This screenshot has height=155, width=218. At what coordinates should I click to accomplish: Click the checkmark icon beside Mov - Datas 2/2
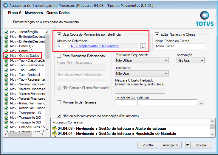click(6, 51)
